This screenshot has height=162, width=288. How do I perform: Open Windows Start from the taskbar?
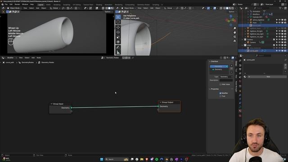(102, 159)
